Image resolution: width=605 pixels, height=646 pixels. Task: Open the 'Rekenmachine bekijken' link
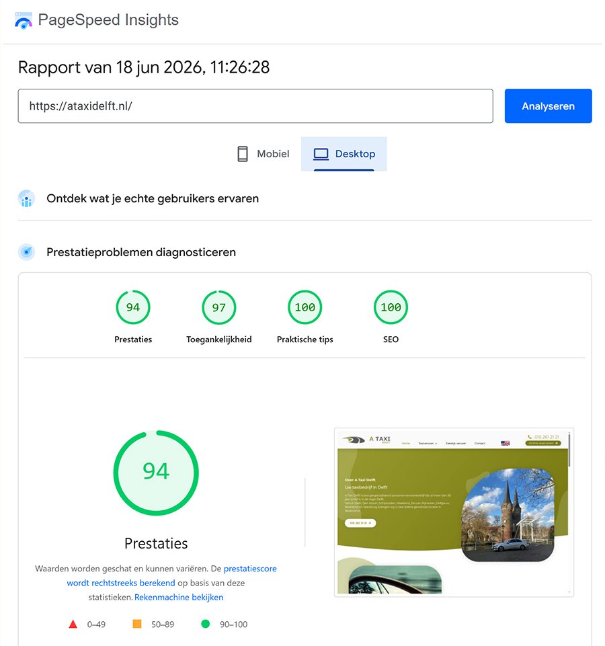pyautogui.click(x=179, y=598)
